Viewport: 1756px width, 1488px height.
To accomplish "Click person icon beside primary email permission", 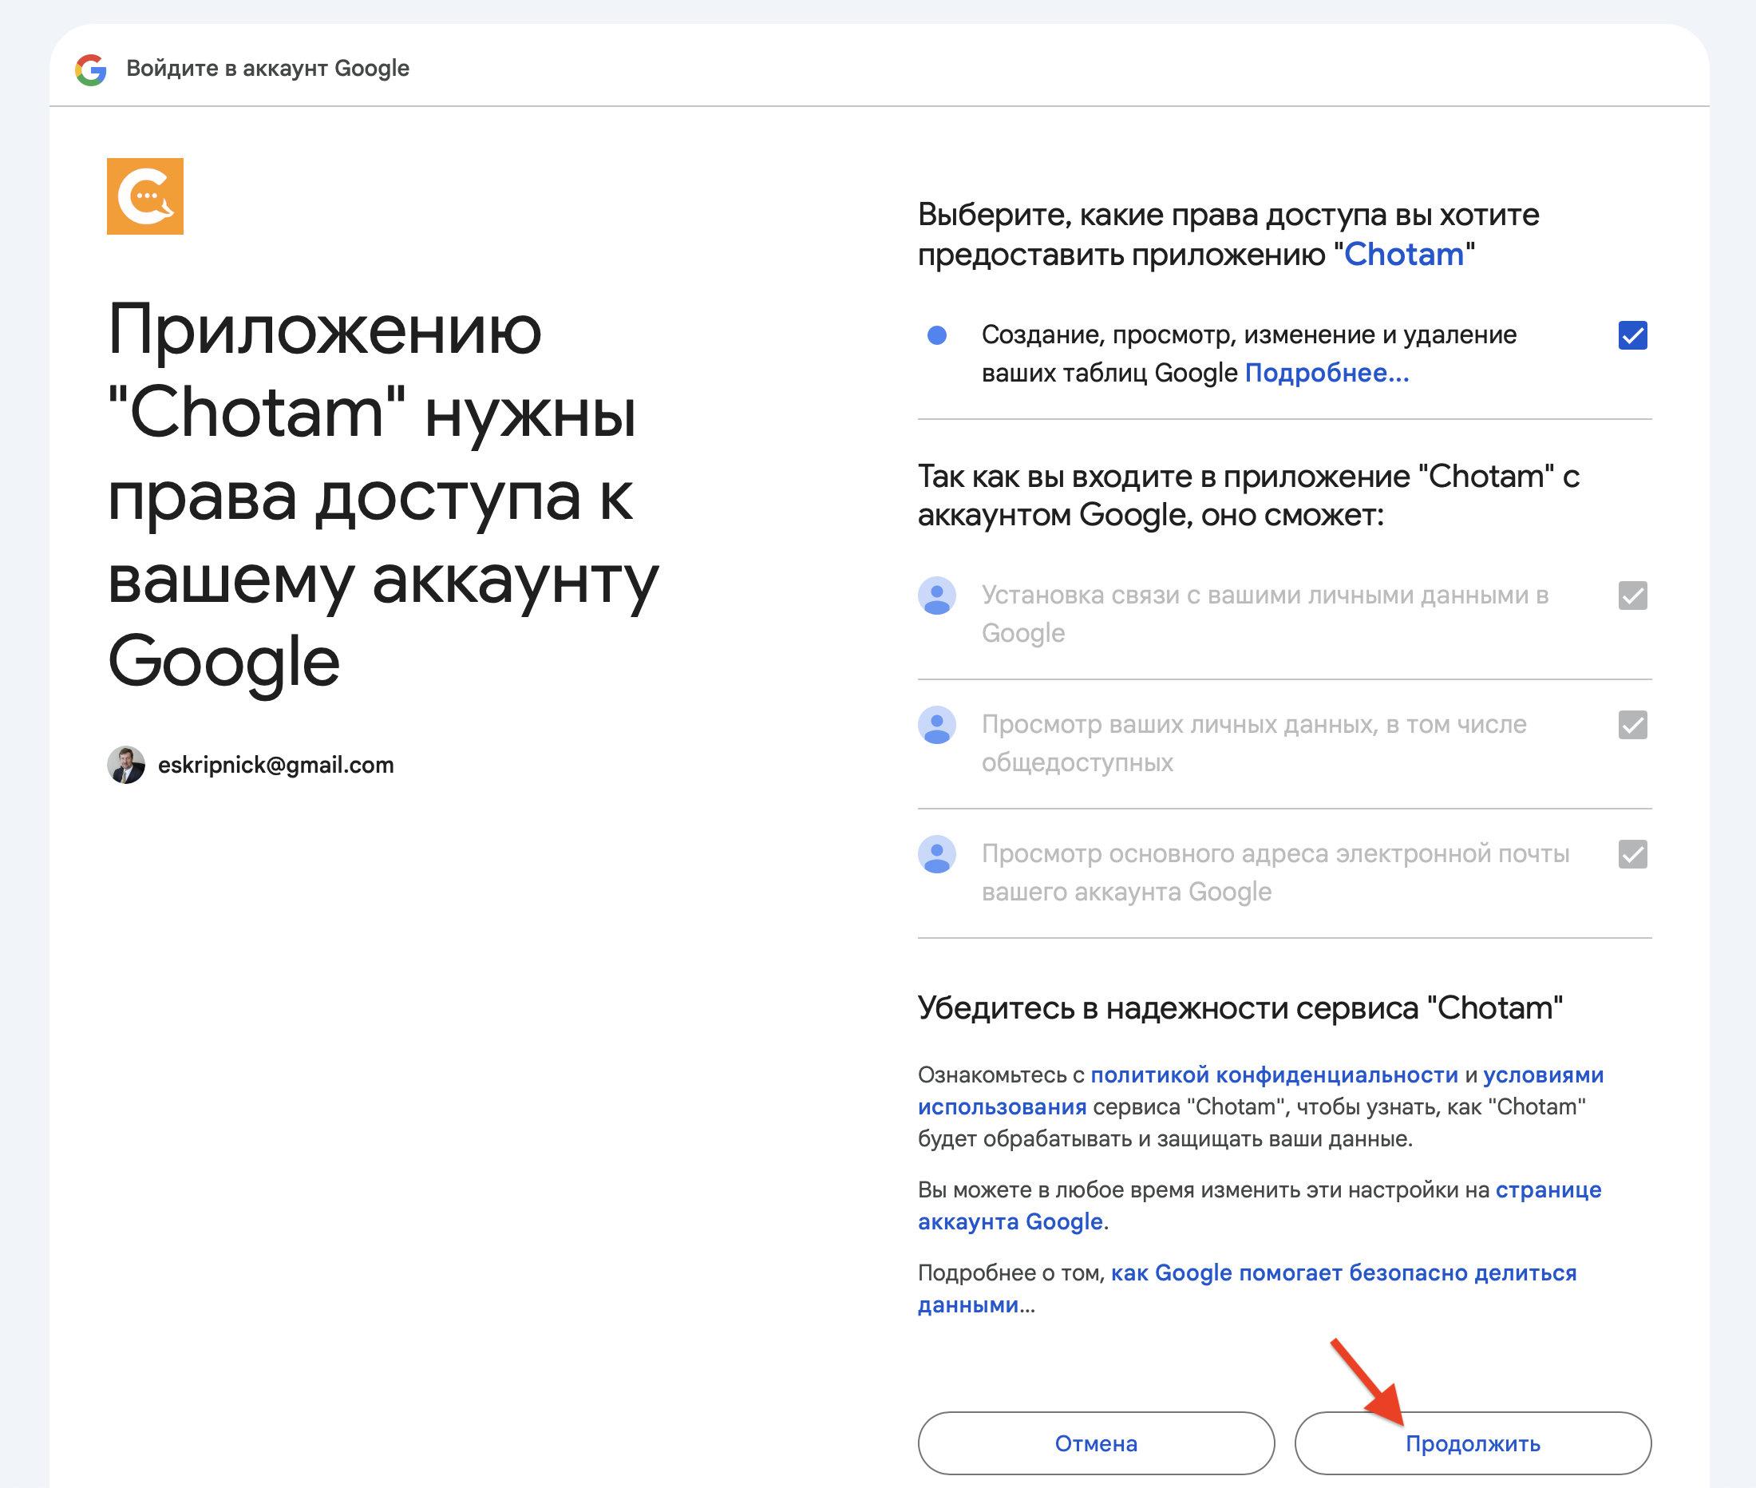I will pos(936,853).
